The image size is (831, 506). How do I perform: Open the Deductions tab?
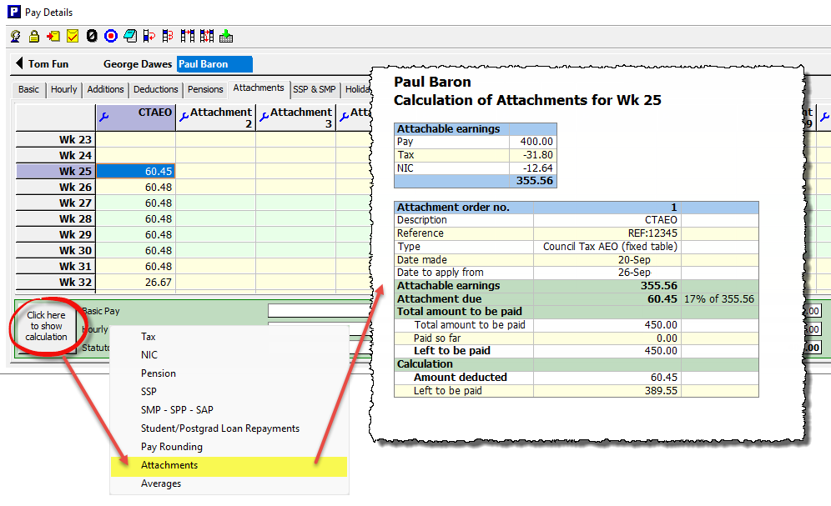tap(156, 89)
